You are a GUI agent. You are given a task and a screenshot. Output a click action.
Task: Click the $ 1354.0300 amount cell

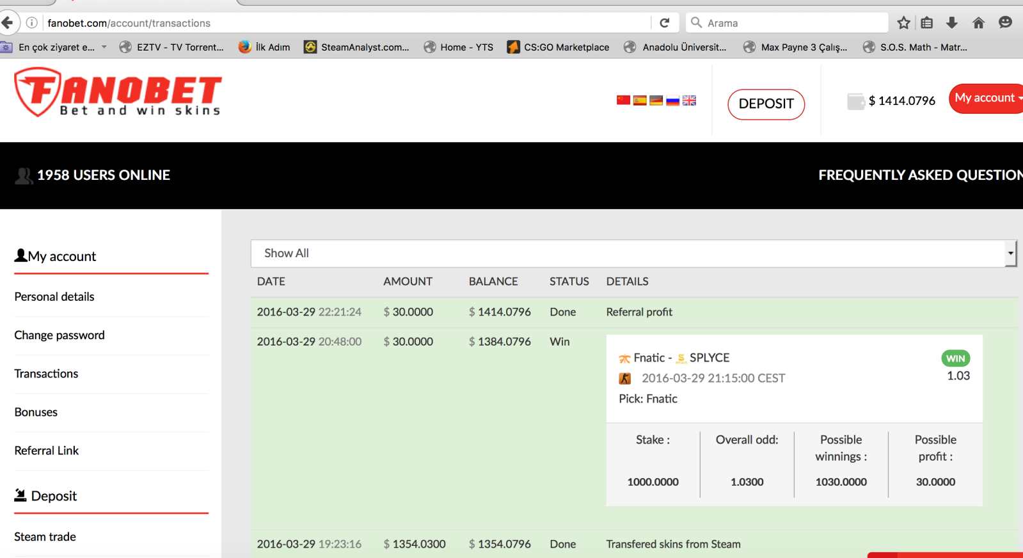click(415, 545)
